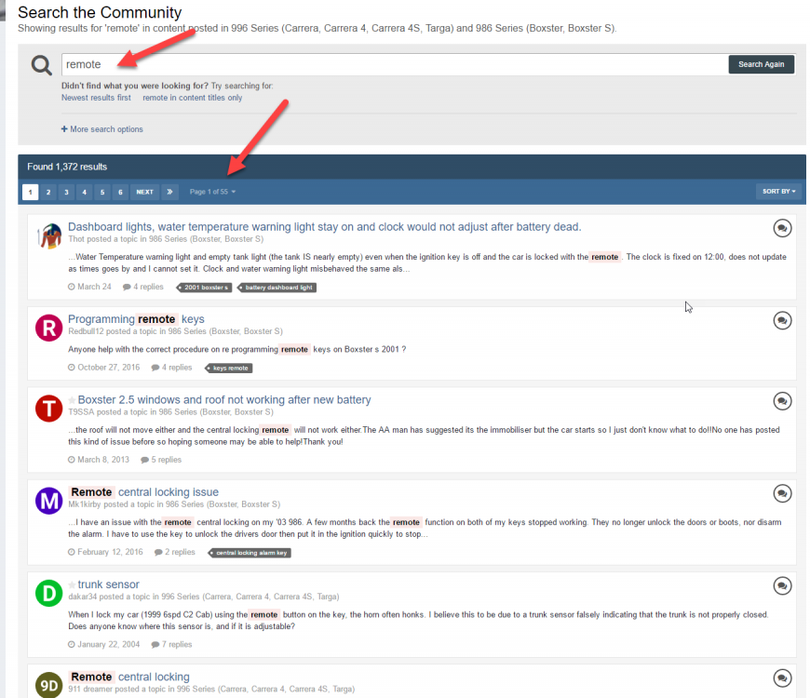Open Redbull12's red R avatar
The height and width of the screenshot is (698, 810).
(x=48, y=328)
